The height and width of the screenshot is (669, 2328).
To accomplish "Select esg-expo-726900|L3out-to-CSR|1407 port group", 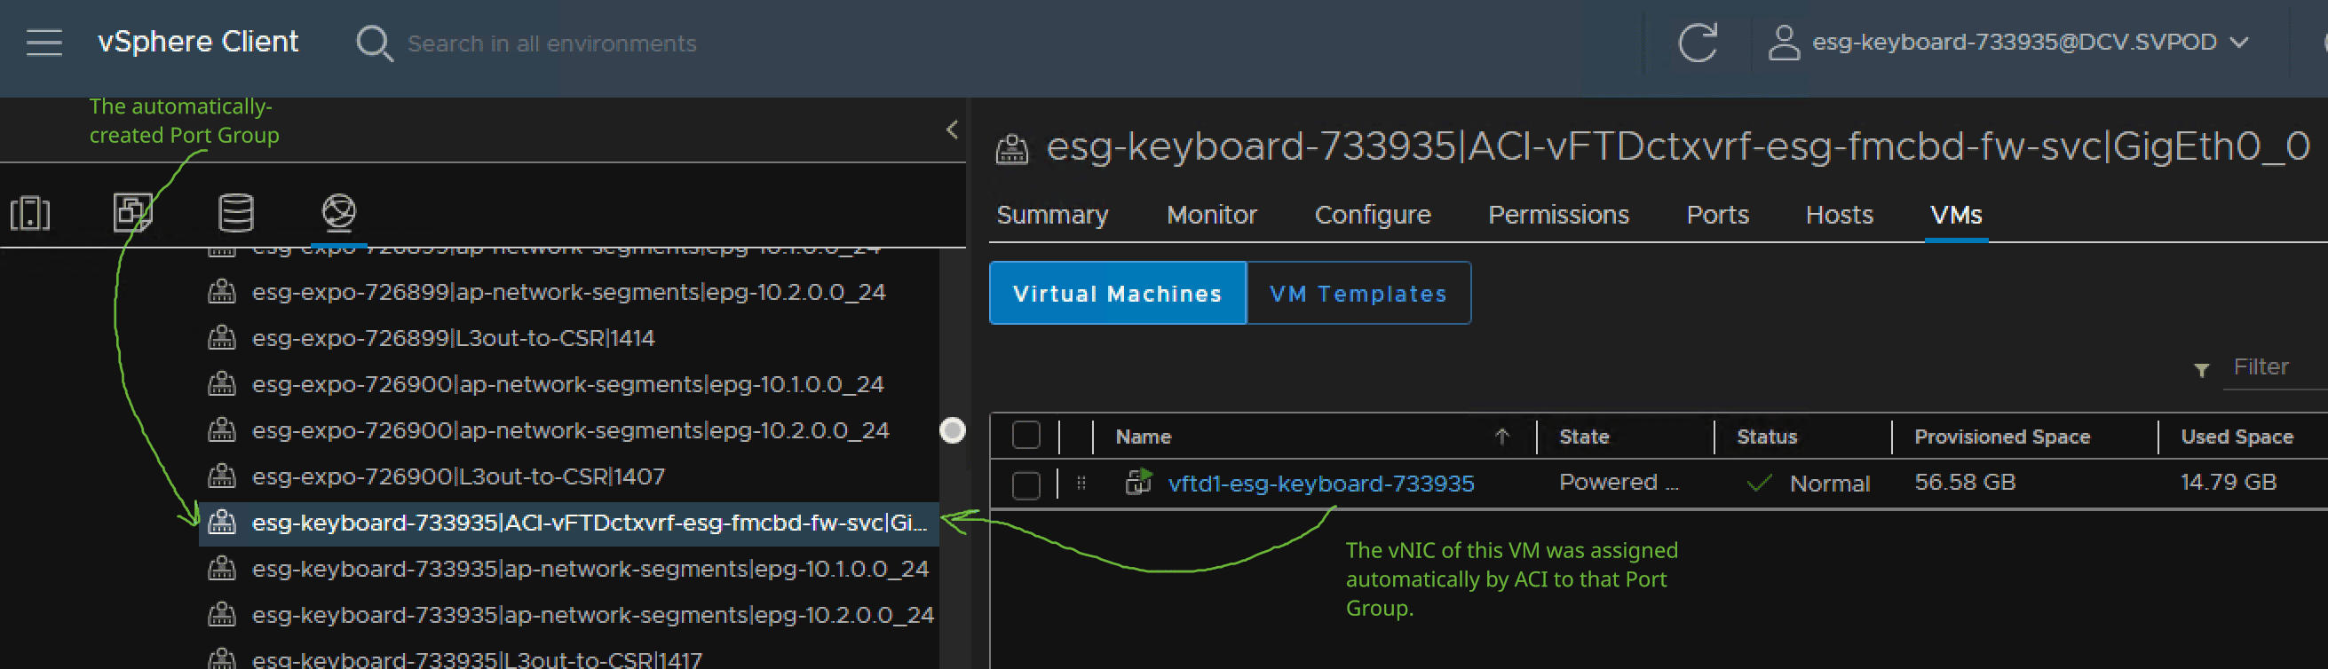I will click(x=458, y=476).
